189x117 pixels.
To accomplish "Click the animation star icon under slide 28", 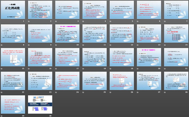I will [165, 92].
